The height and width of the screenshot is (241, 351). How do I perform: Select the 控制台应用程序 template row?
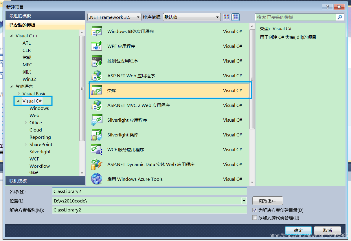coord(169,61)
